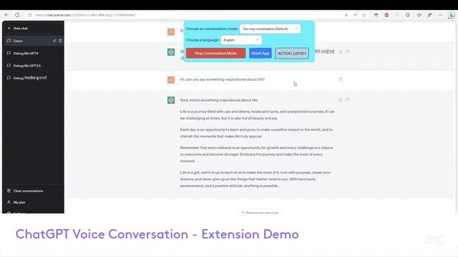The image size is (458, 257).
Task: Thumbs down the inspirational life response
Action: [x=347, y=100]
